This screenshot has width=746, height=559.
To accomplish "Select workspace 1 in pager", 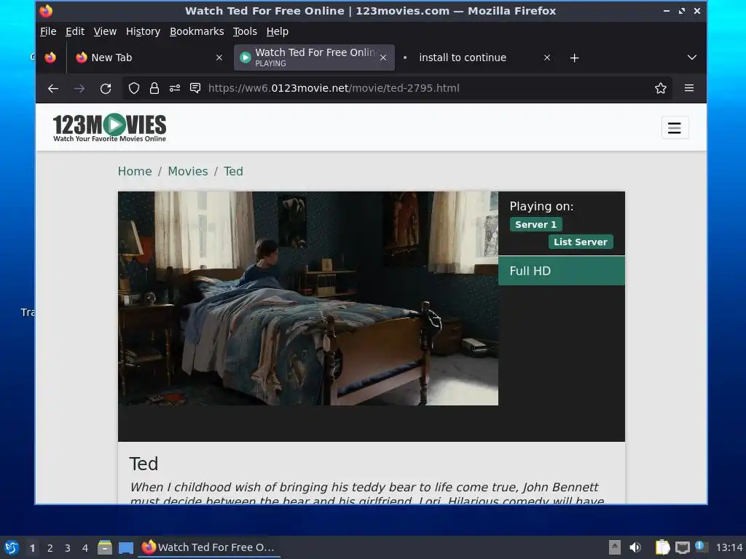I will [x=32, y=548].
